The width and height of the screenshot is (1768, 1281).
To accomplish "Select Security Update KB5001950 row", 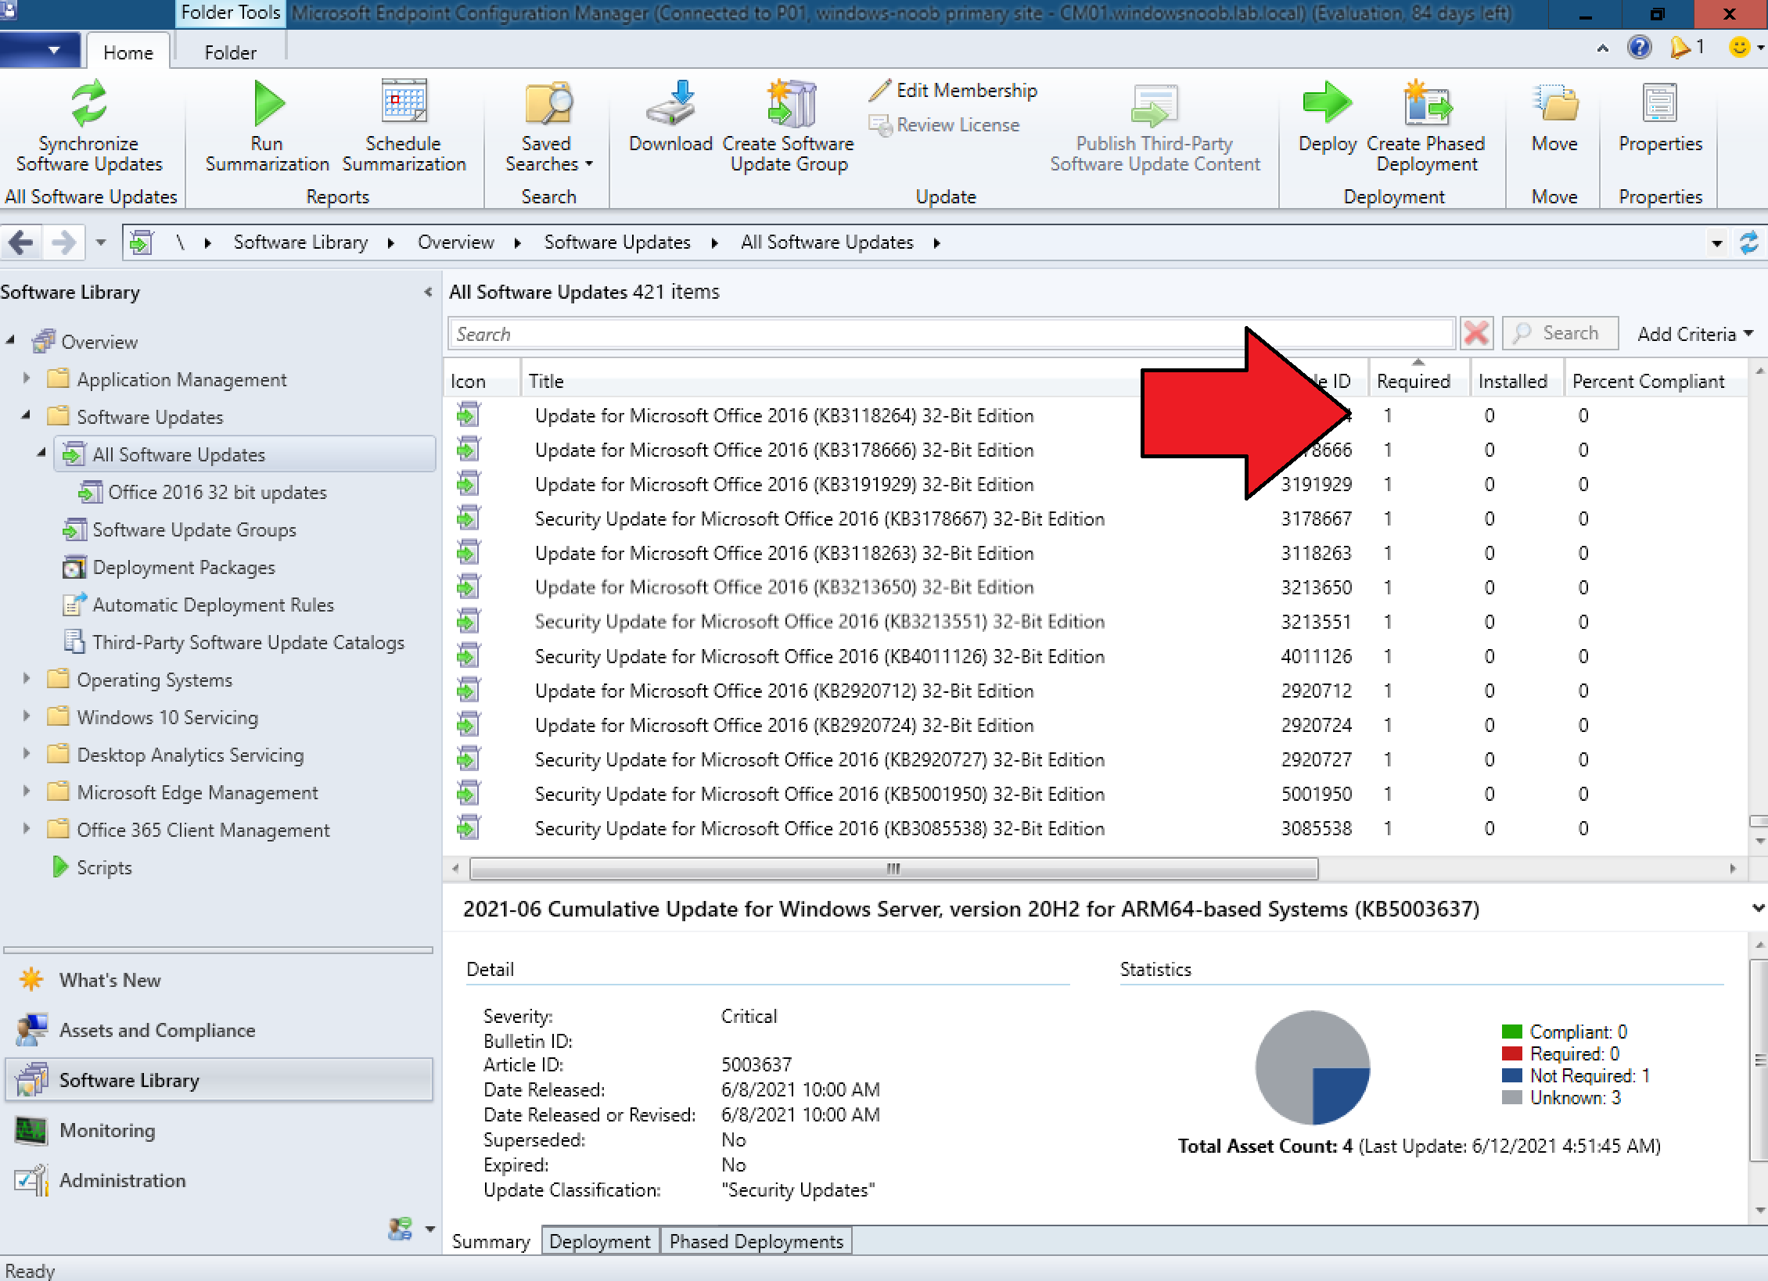I will click(1095, 794).
